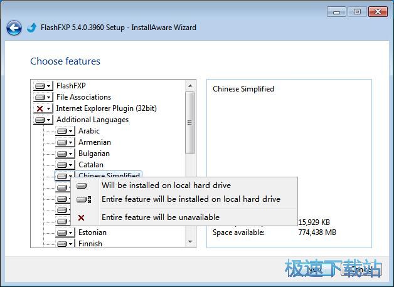Viewport: 394px width, 287px height.
Task: Open Internet Explorer Plugin red X dropdown
Action: (x=43, y=108)
